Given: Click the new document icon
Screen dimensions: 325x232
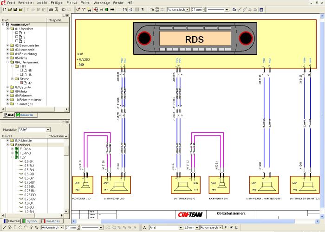Looking at the screenshot, I should [4, 9].
